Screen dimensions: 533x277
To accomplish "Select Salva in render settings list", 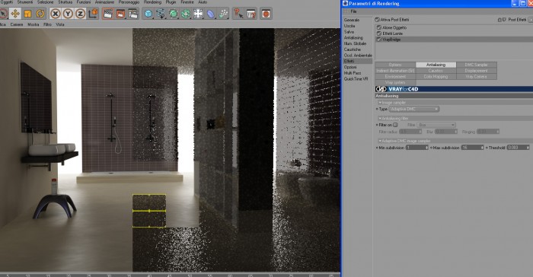I will coord(349,32).
